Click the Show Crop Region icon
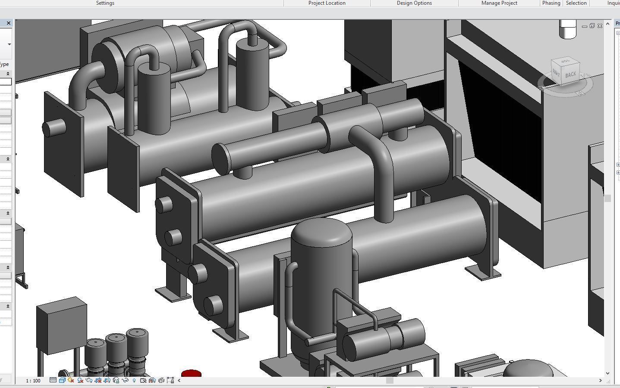Screen dimensions: 620x388 (x=106, y=380)
